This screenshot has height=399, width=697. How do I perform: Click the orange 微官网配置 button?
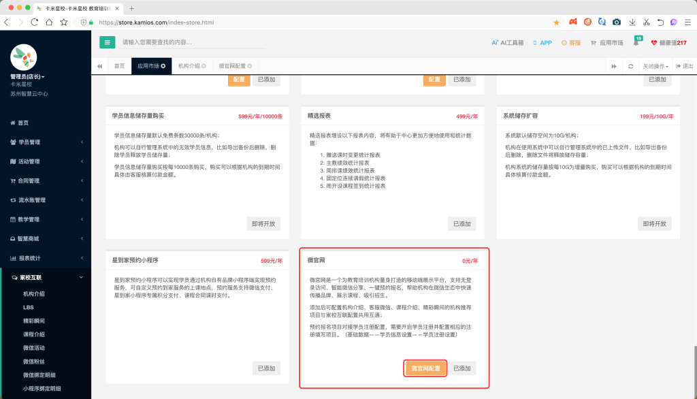click(x=425, y=368)
